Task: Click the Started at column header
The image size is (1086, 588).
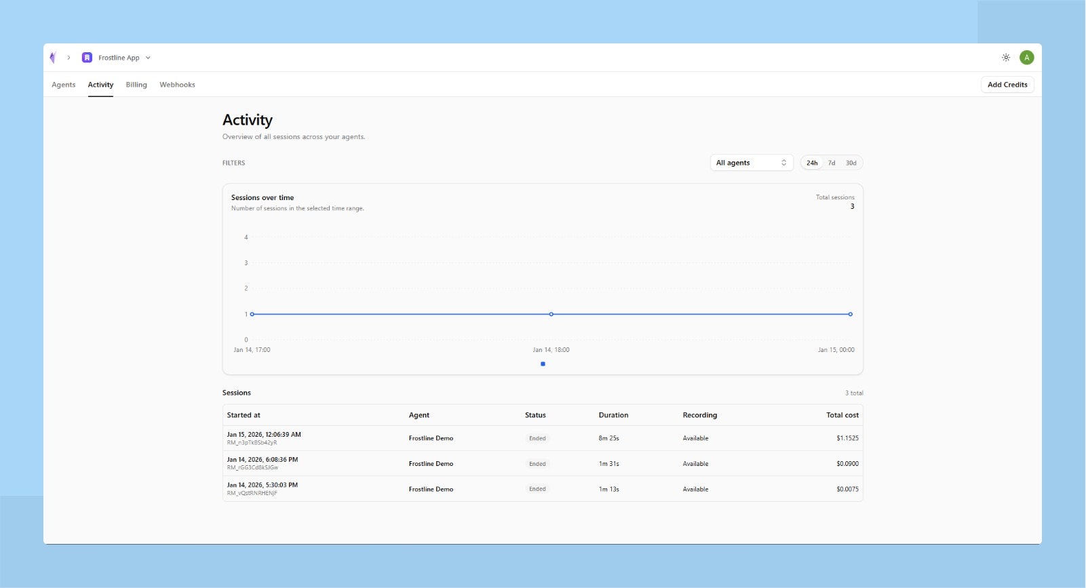Action: point(244,415)
